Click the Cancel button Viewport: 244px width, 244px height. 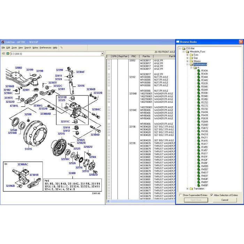click(x=225, y=200)
